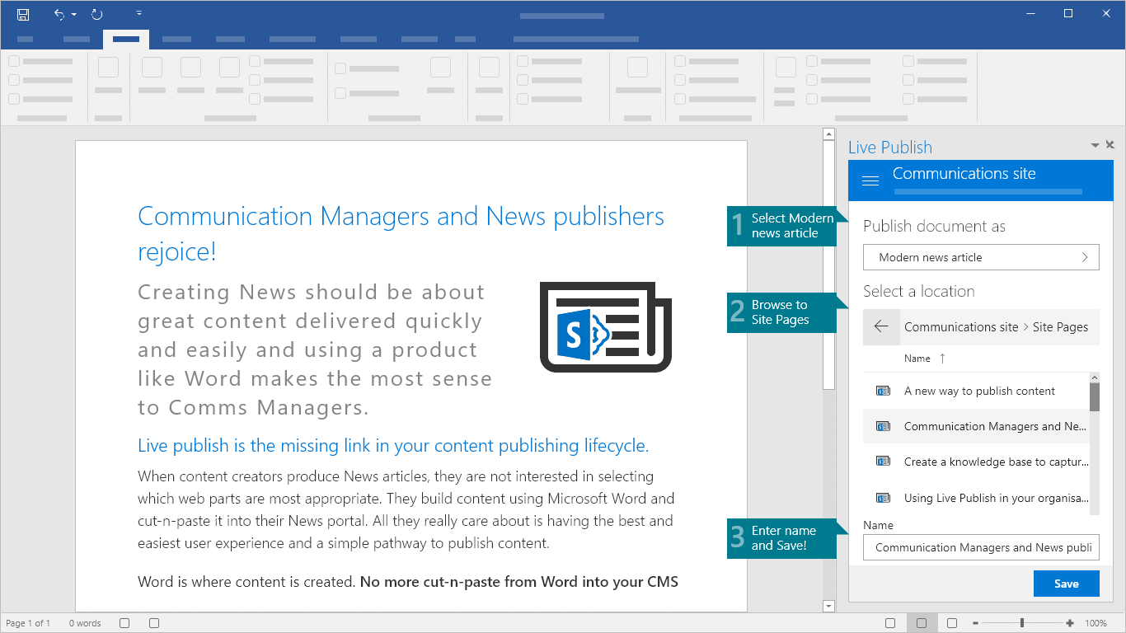Click page icon beside 'Communication Managers and Ne...'

click(x=883, y=426)
